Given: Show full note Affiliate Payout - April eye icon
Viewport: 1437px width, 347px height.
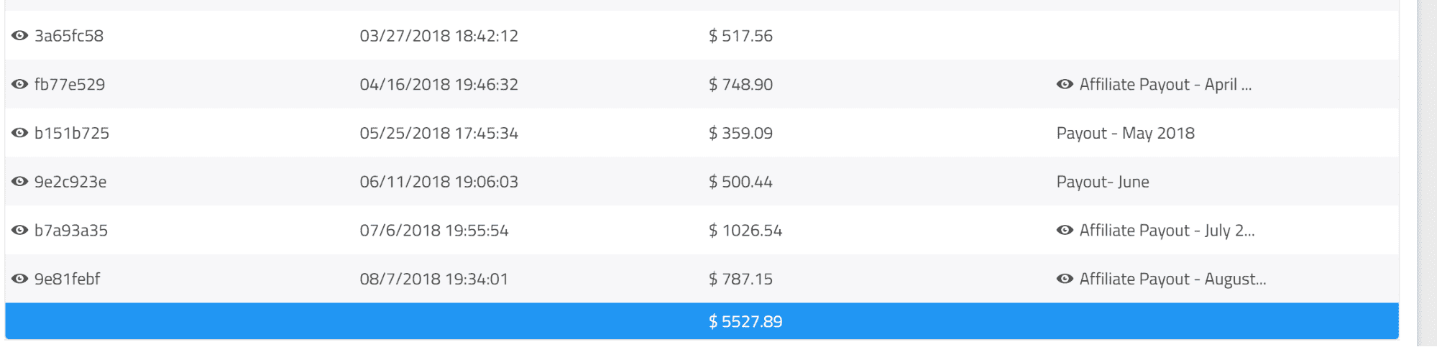Looking at the screenshot, I should point(1065,84).
